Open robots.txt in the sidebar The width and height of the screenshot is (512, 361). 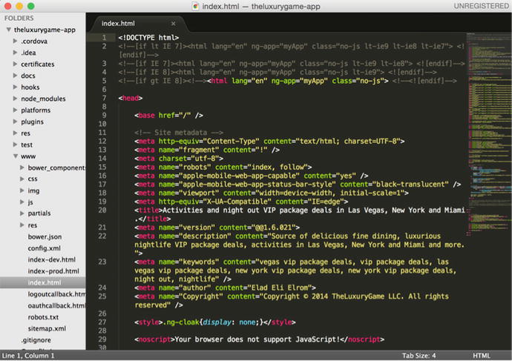pyautogui.click(x=43, y=317)
